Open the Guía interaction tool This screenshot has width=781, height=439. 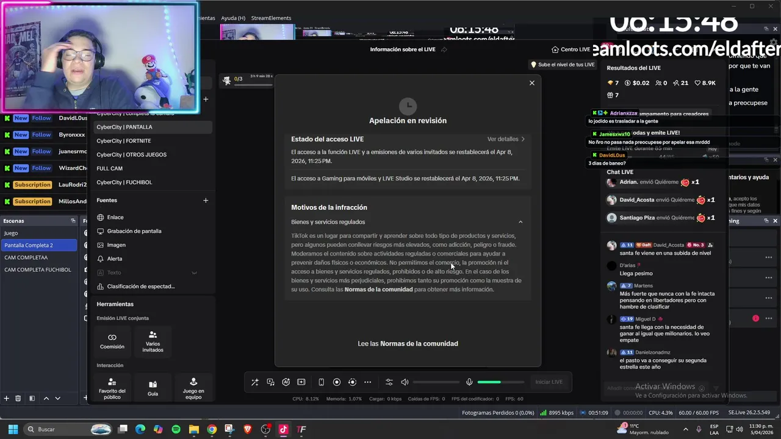[x=153, y=388]
